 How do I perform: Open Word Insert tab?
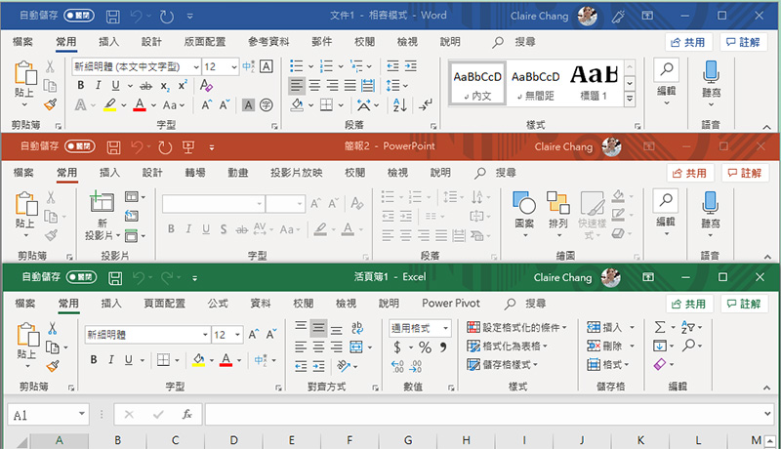tap(108, 42)
